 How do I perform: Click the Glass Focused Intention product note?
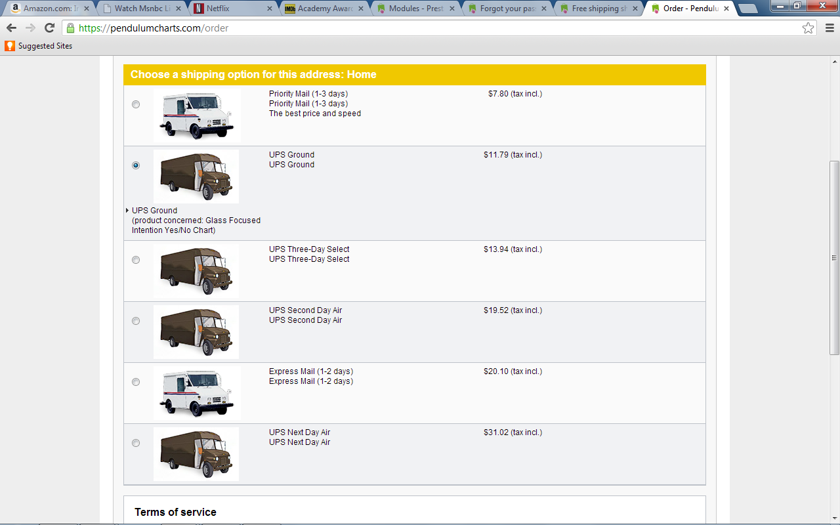tap(196, 225)
